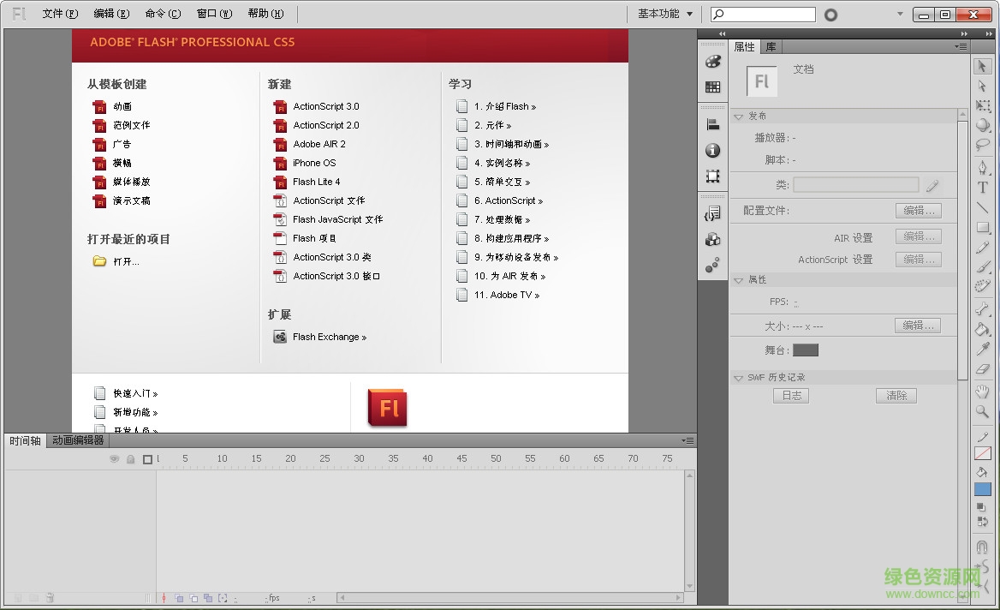Toggle onion skin outlines
Screen dimensions: 1000x610
(x=194, y=597)
